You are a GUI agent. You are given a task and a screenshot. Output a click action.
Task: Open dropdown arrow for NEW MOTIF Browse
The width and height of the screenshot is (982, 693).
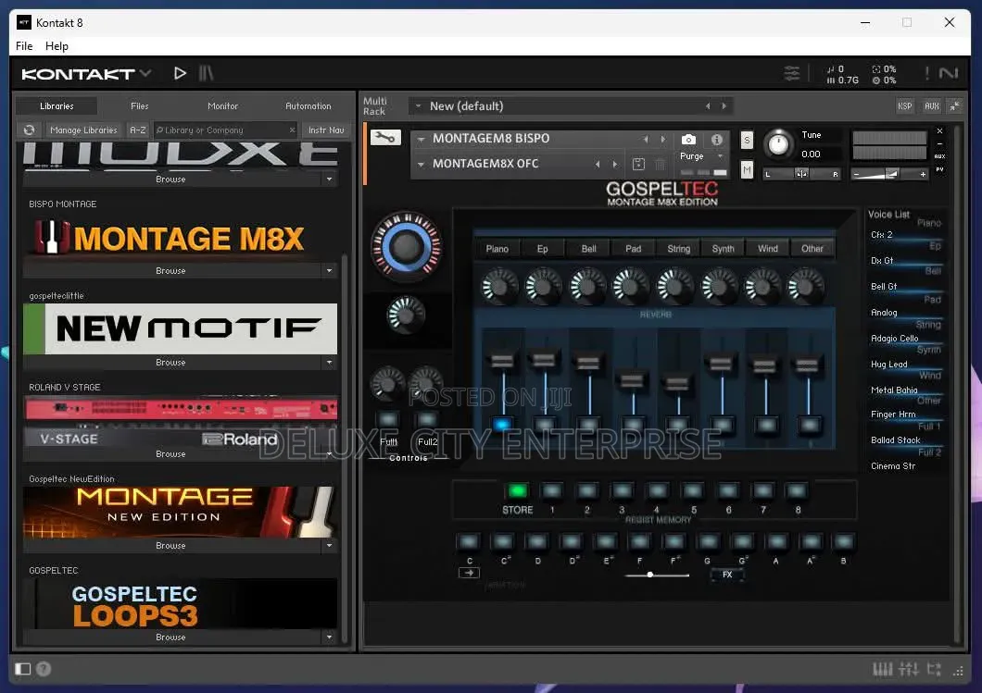click(329, 363)
